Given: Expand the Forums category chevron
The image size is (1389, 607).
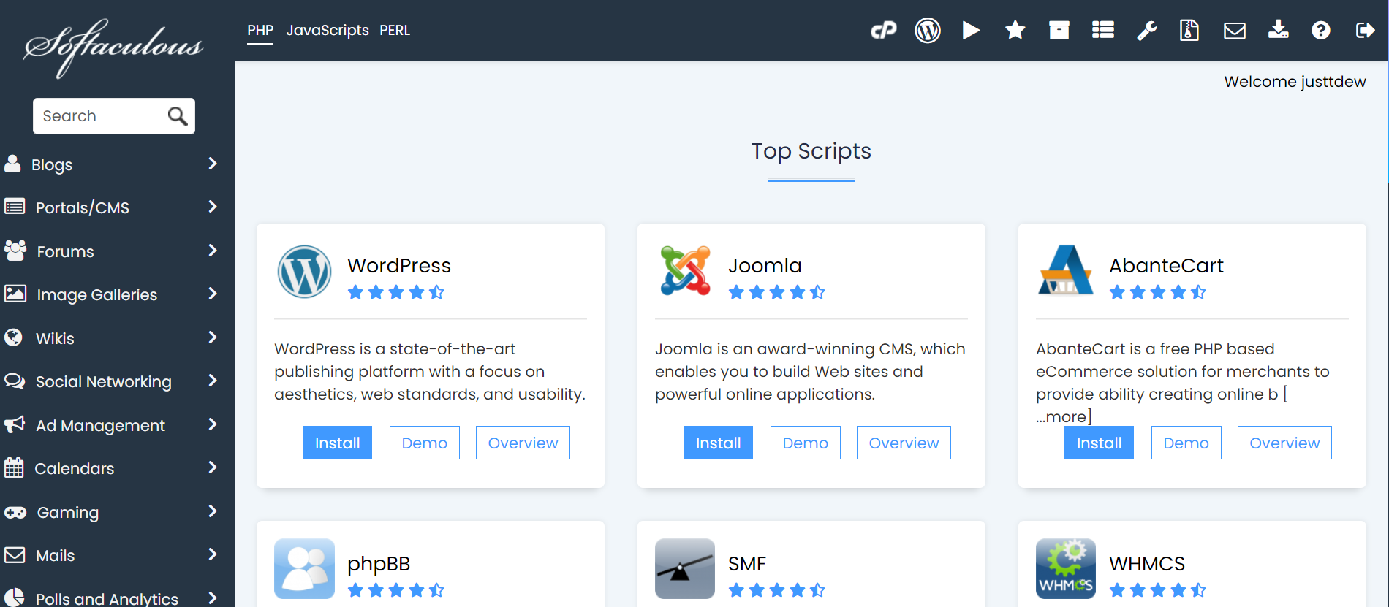Looking at the screenshot, I should coord(213,251).
